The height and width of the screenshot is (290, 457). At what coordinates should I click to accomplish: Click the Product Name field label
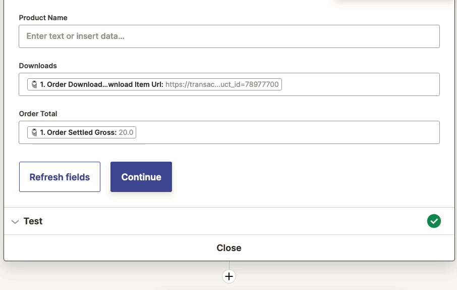43,18
